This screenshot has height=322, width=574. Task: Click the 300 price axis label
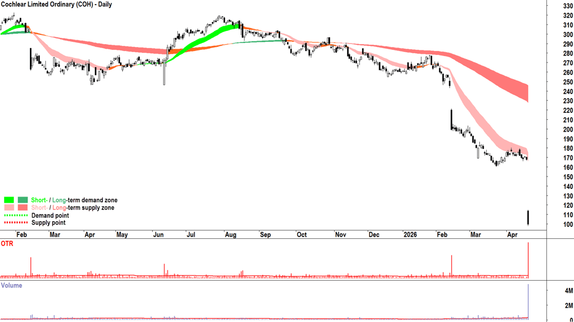[568, 35]
